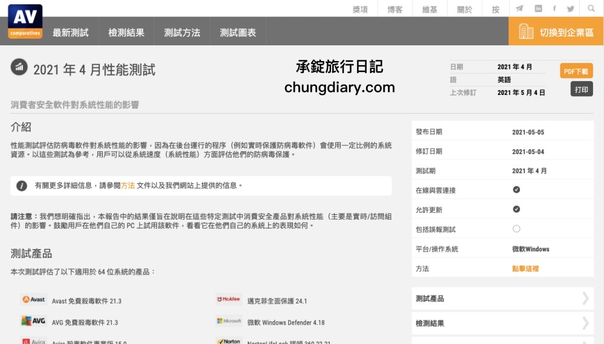
Task: Open the 獎項 top link
Action: (360, 9)
